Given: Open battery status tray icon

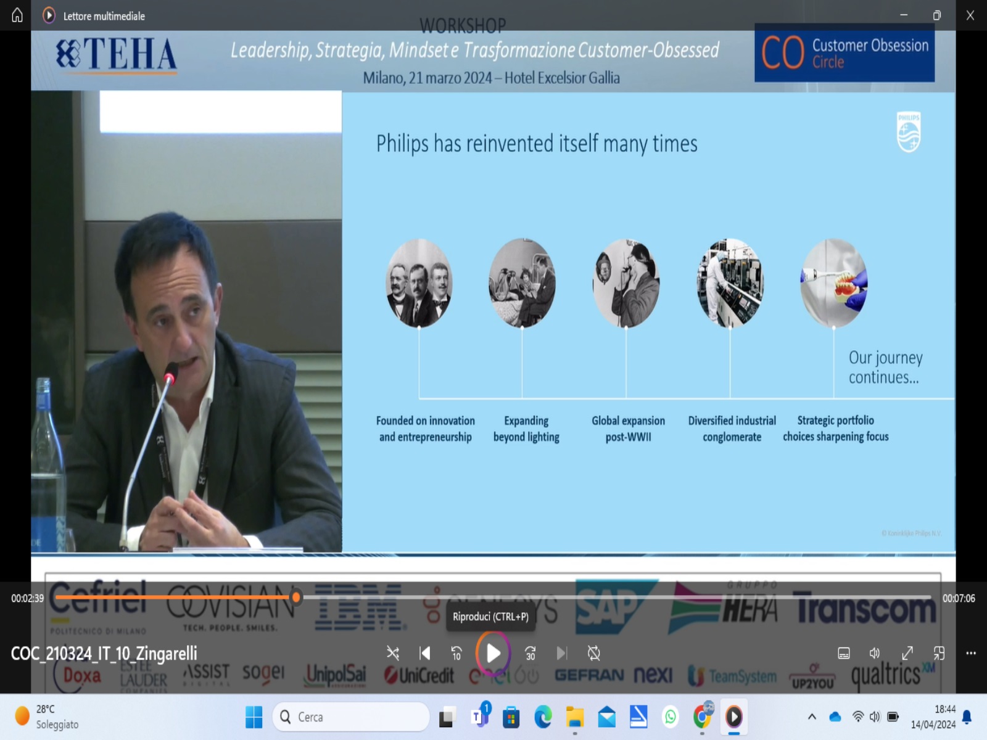Looking at the screenshot, I should pyautogui.click(x=893, y=717).
